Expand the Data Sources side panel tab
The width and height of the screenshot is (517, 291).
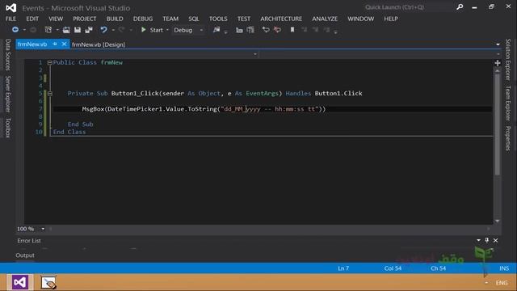pos(8,54)
